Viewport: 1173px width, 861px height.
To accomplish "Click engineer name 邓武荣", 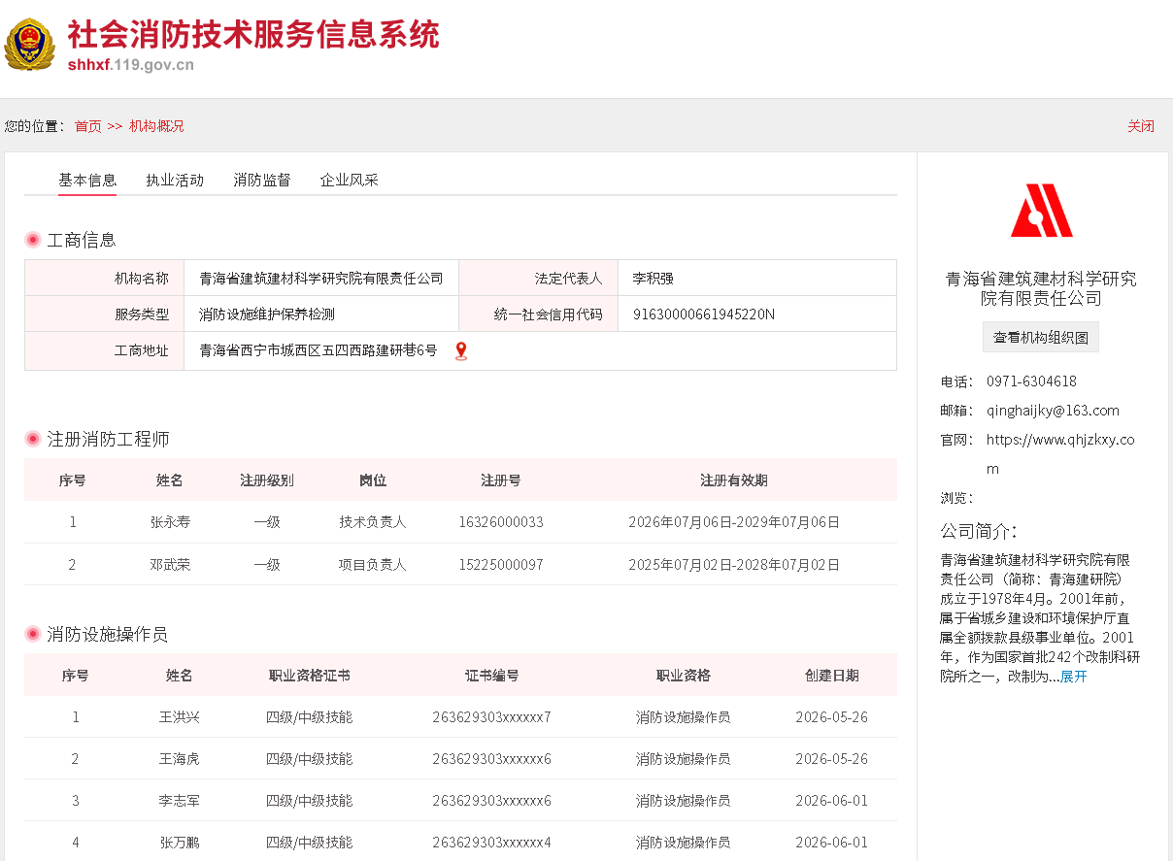I will point(170,565).
